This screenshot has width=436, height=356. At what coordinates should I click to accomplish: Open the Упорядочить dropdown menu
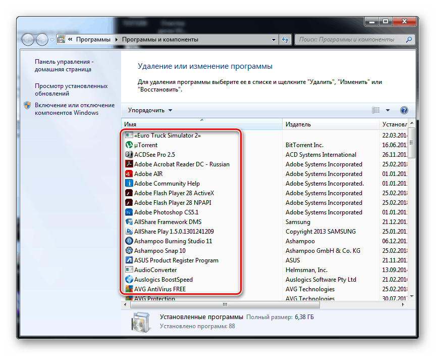(150, 110)
